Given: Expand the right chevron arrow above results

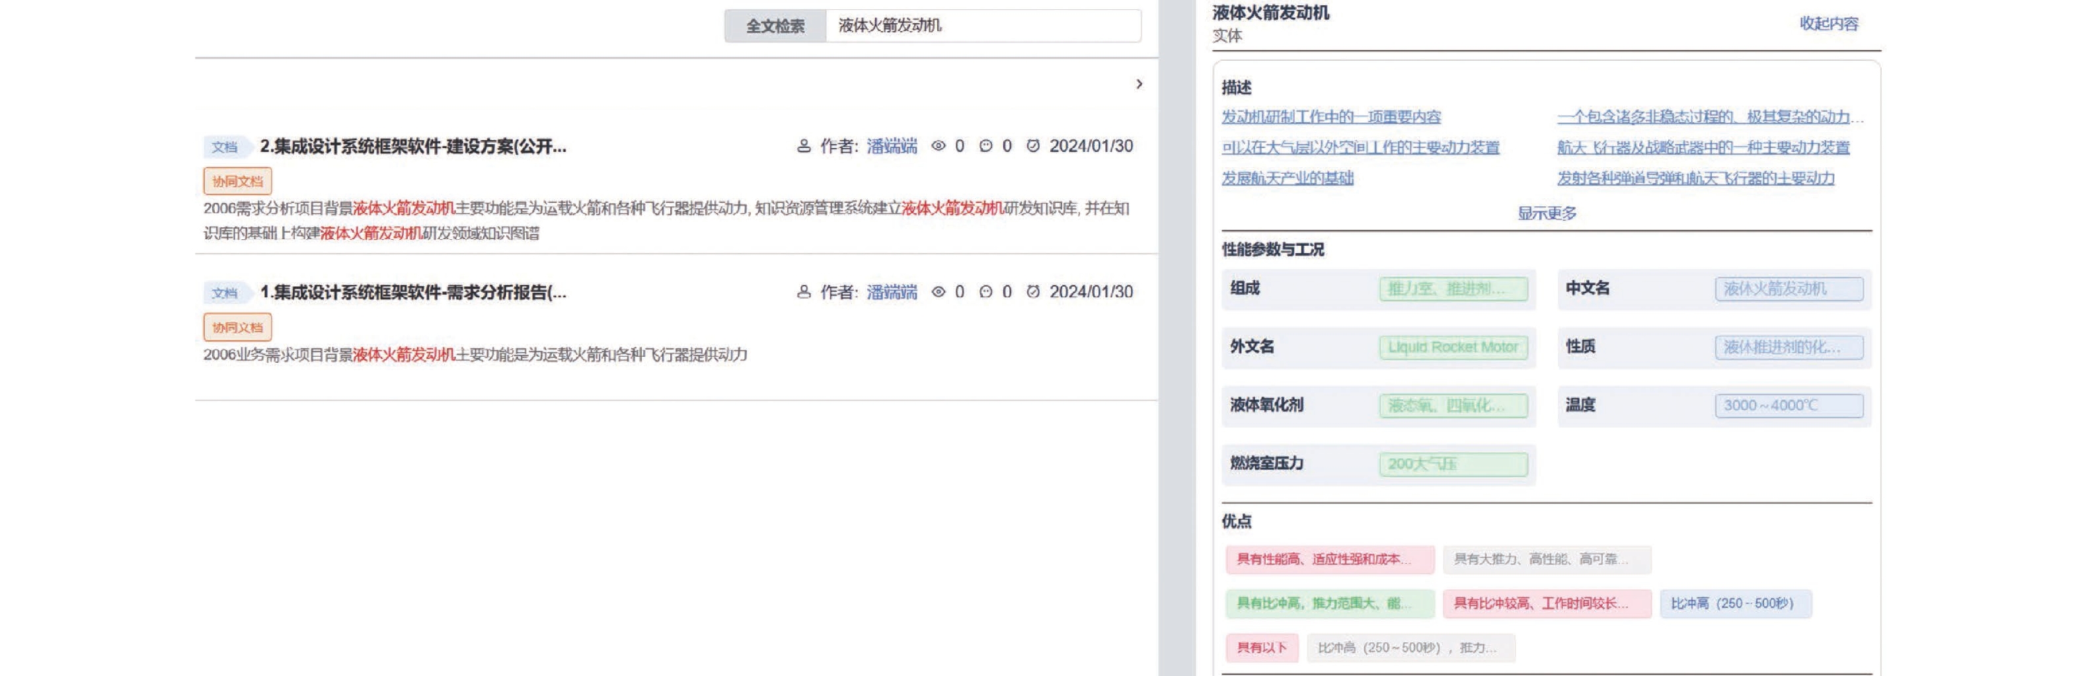Looking at the screenshot, I should tap(1139, 84).
